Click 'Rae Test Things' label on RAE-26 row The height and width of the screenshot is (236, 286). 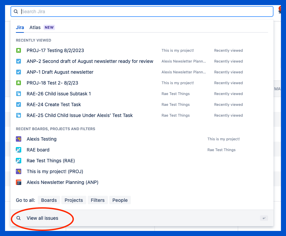[x=176, y=94]
